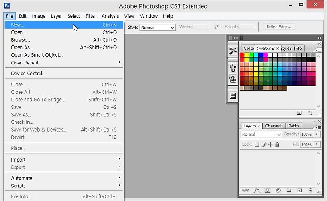Pick the pure red swatch in top row
The image size is (327, 201).
[x=242, y=55]
